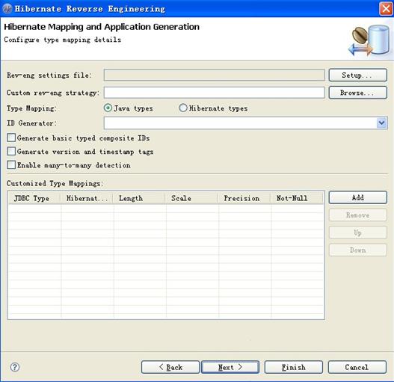Screen dimensions: 394x382
Task: Click Add for customized type mappings
Action: coord(357,197)
